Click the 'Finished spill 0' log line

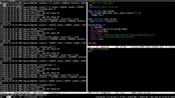[28, 9]
